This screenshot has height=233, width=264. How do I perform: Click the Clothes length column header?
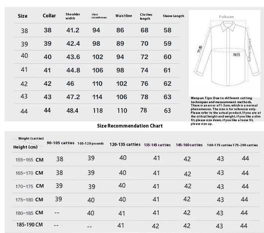(x=146, y=16)
